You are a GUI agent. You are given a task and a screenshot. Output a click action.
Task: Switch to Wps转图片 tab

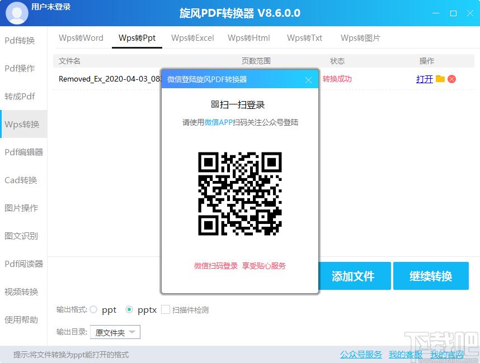pos(360,38)
